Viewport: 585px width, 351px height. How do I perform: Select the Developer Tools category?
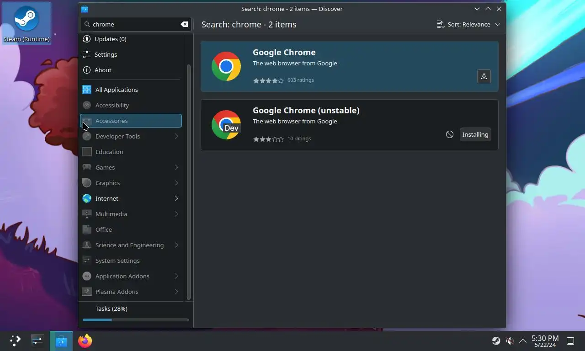tap(132, 136)
